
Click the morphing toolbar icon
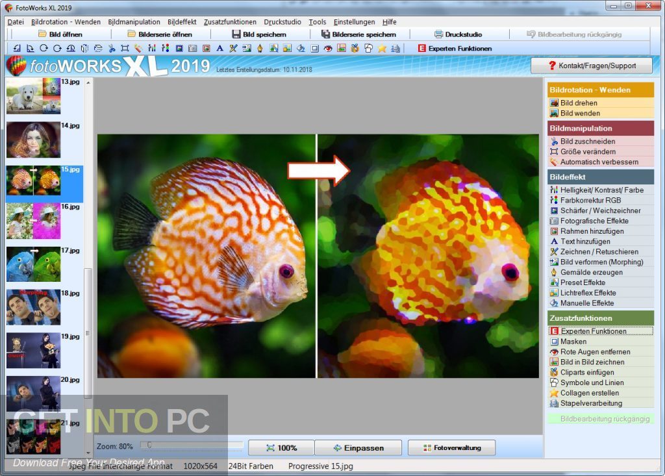click(x=247, y=48)
